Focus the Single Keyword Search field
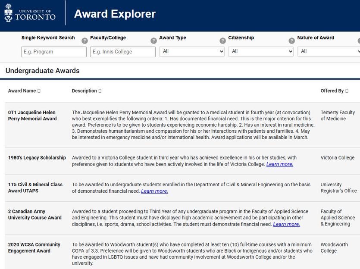This screenshot has height=269, width=360. coord(54,52)
